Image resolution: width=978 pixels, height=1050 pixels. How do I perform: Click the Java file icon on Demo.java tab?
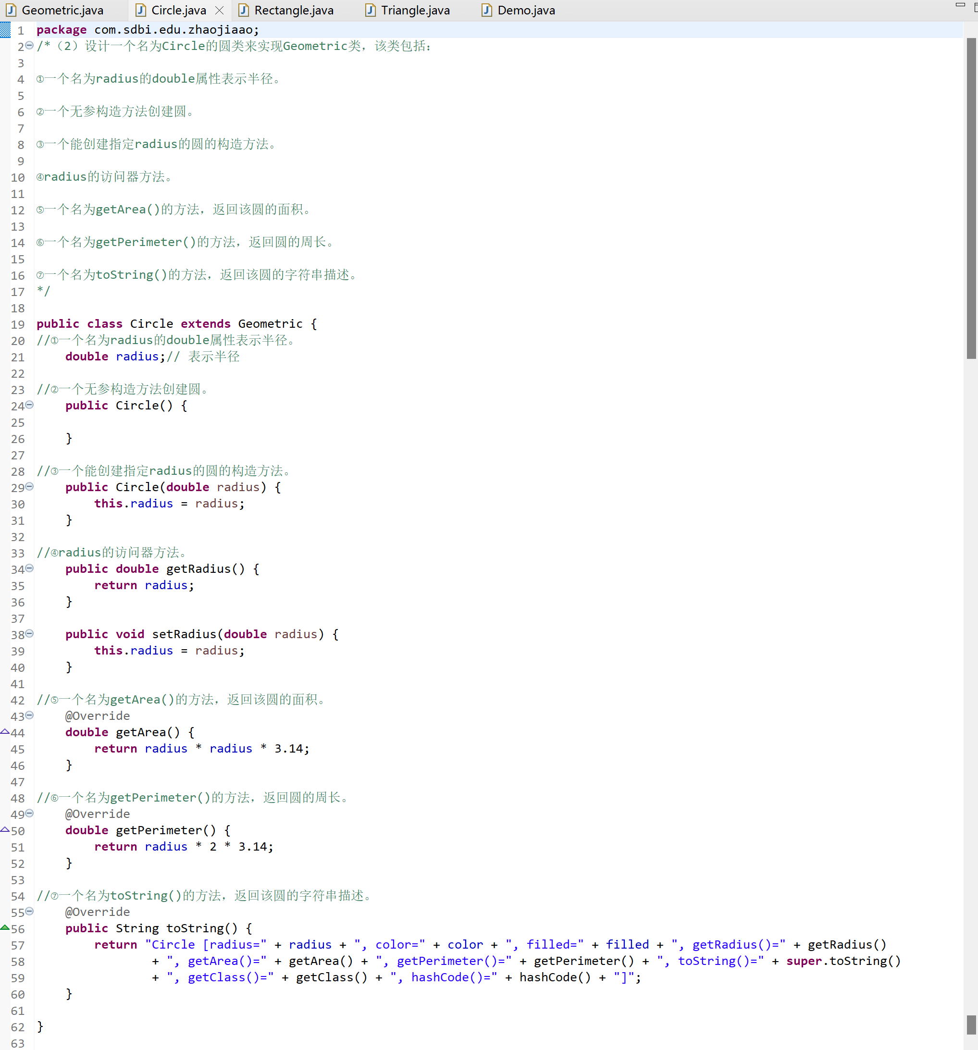486,10
